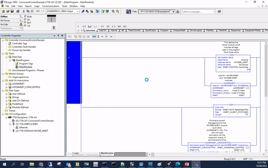268x168 pixels.
Task: Collapse the Tasks folder in tree
Action: pyautogui.click(x=3, y=54)
